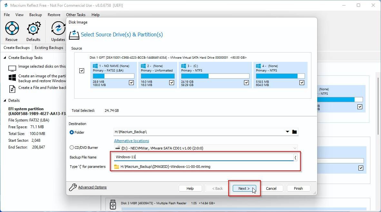Image resolution: width=381 pixels, height=212 pixels.
Task: Click the Finish button
Action: (x=298, y=188)
